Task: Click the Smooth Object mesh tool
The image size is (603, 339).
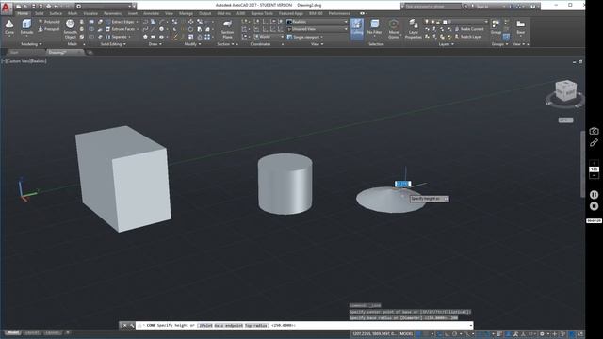Action: (x=70, y=29)
